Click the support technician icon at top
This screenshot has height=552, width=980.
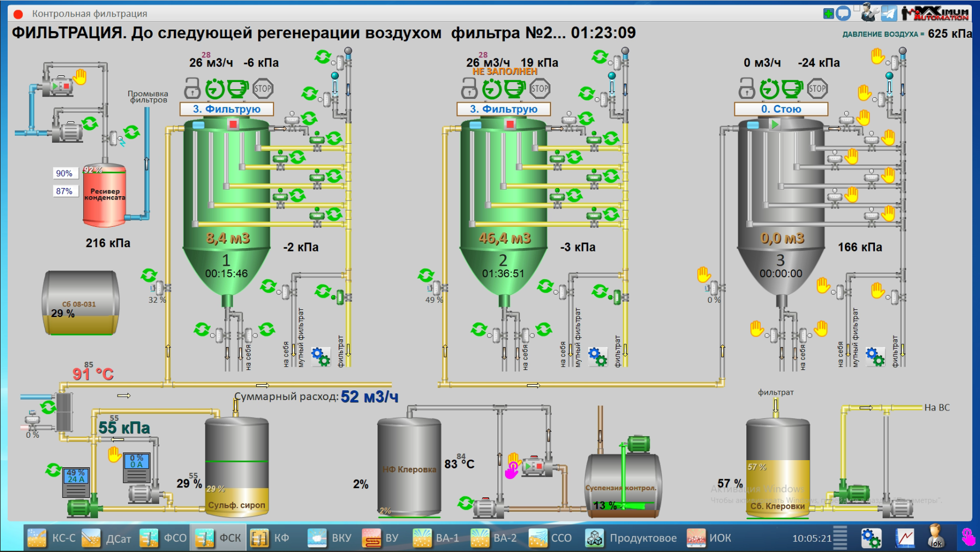click(869, 13)
